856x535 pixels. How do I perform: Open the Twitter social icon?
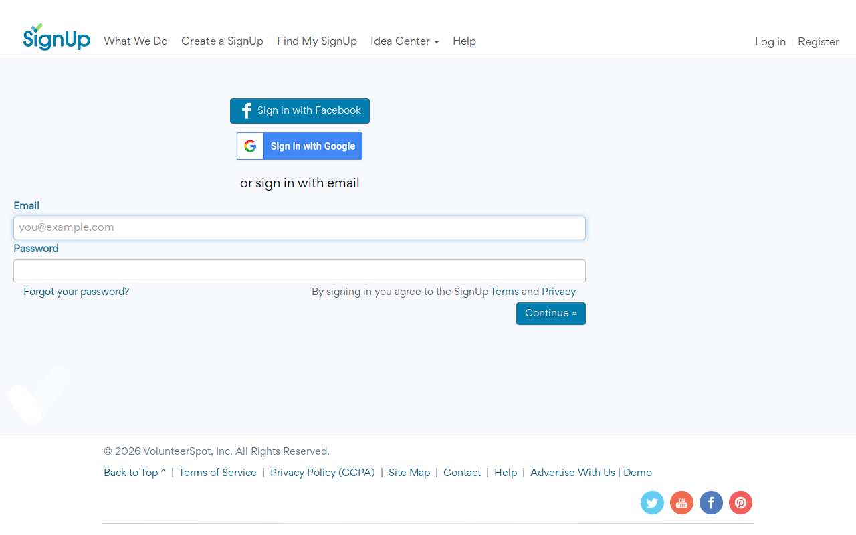coord(652,502)
